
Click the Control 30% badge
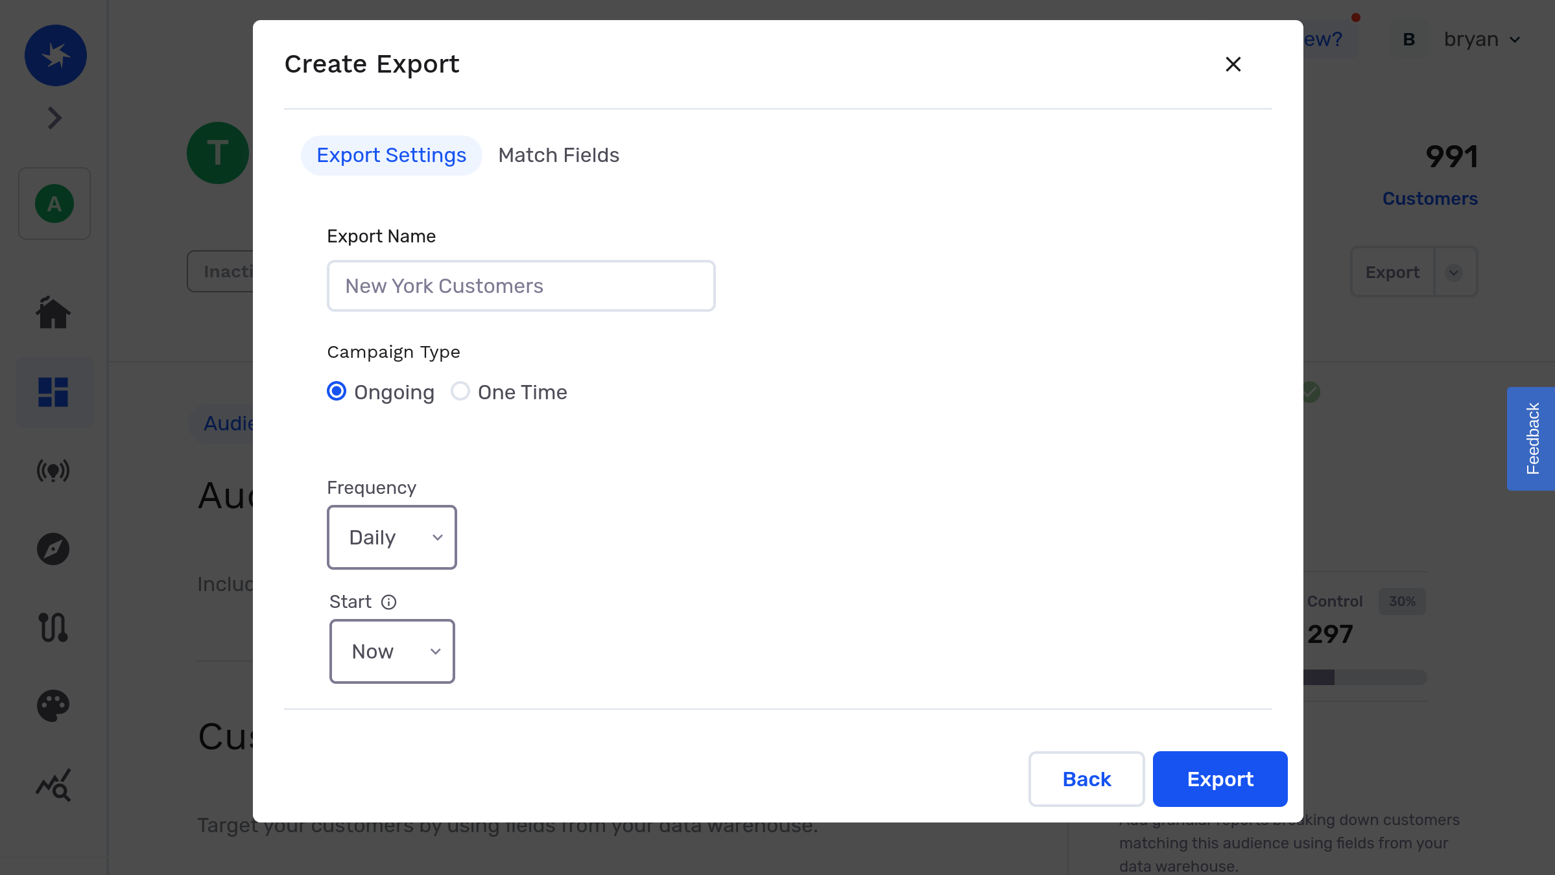[1402, 601]
